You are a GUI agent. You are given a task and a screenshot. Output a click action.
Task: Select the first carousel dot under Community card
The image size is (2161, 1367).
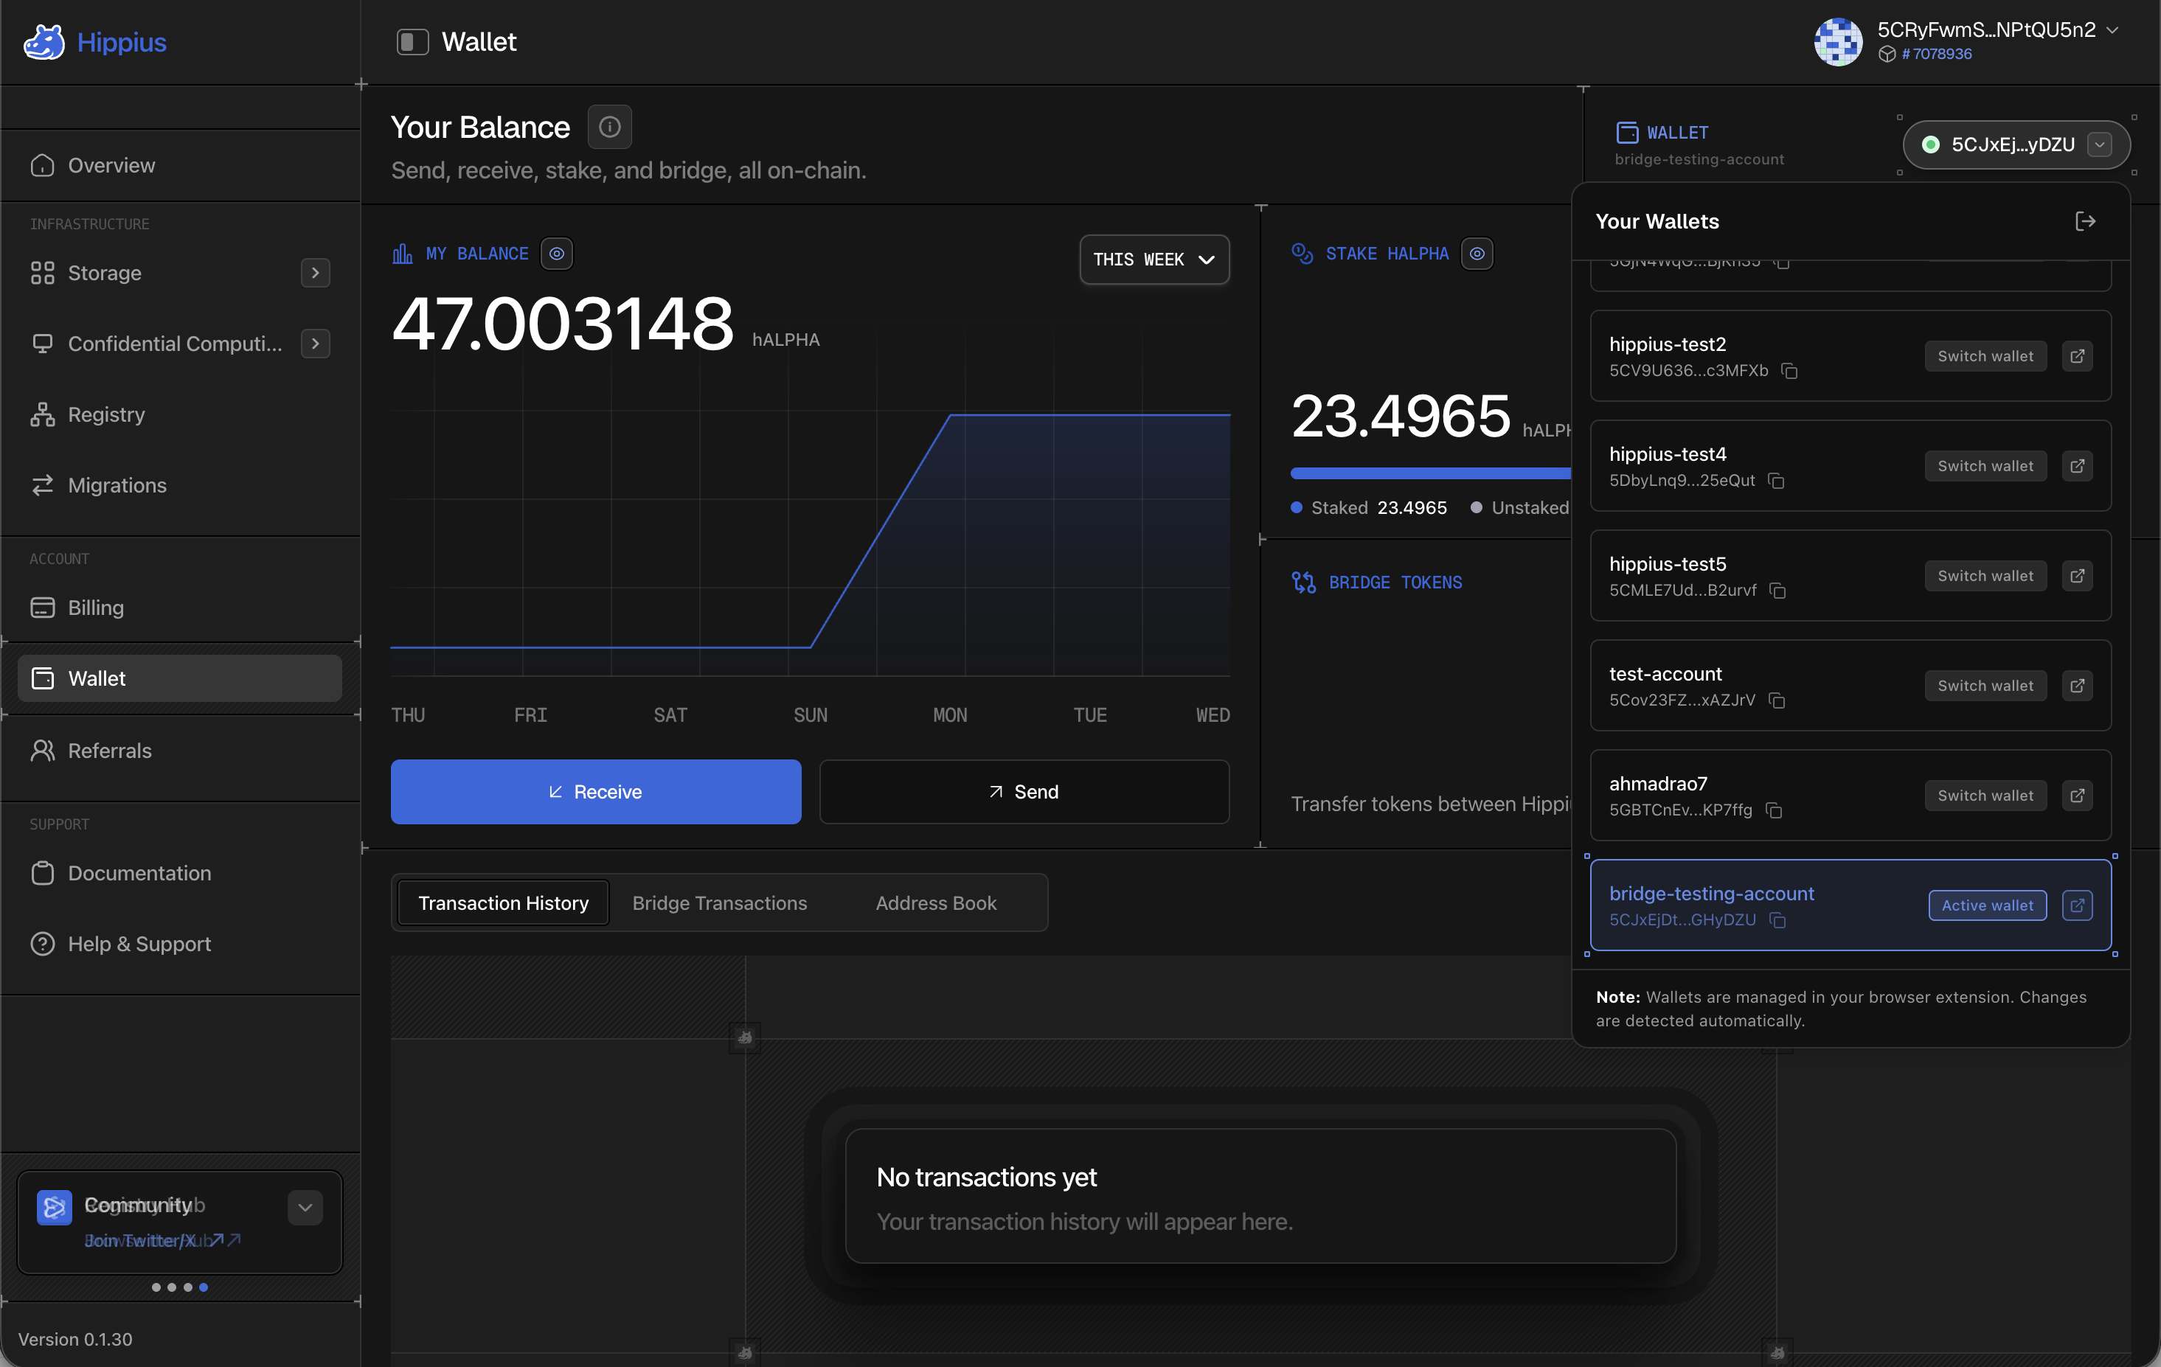(156, 1287)
